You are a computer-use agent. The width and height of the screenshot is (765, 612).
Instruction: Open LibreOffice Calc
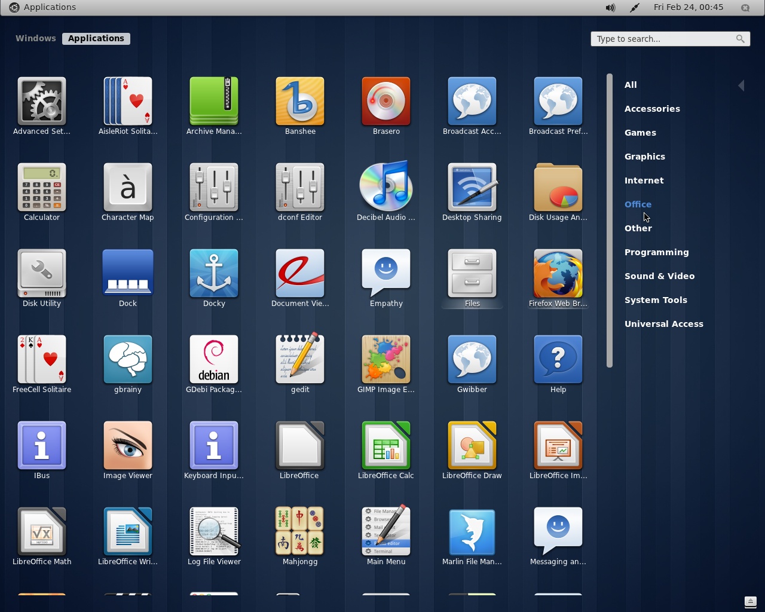click(386, 451)
